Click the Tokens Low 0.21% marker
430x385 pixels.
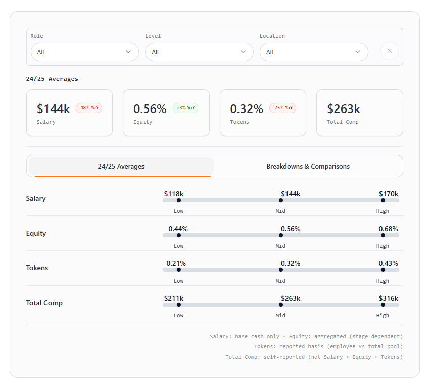[179, 270]
